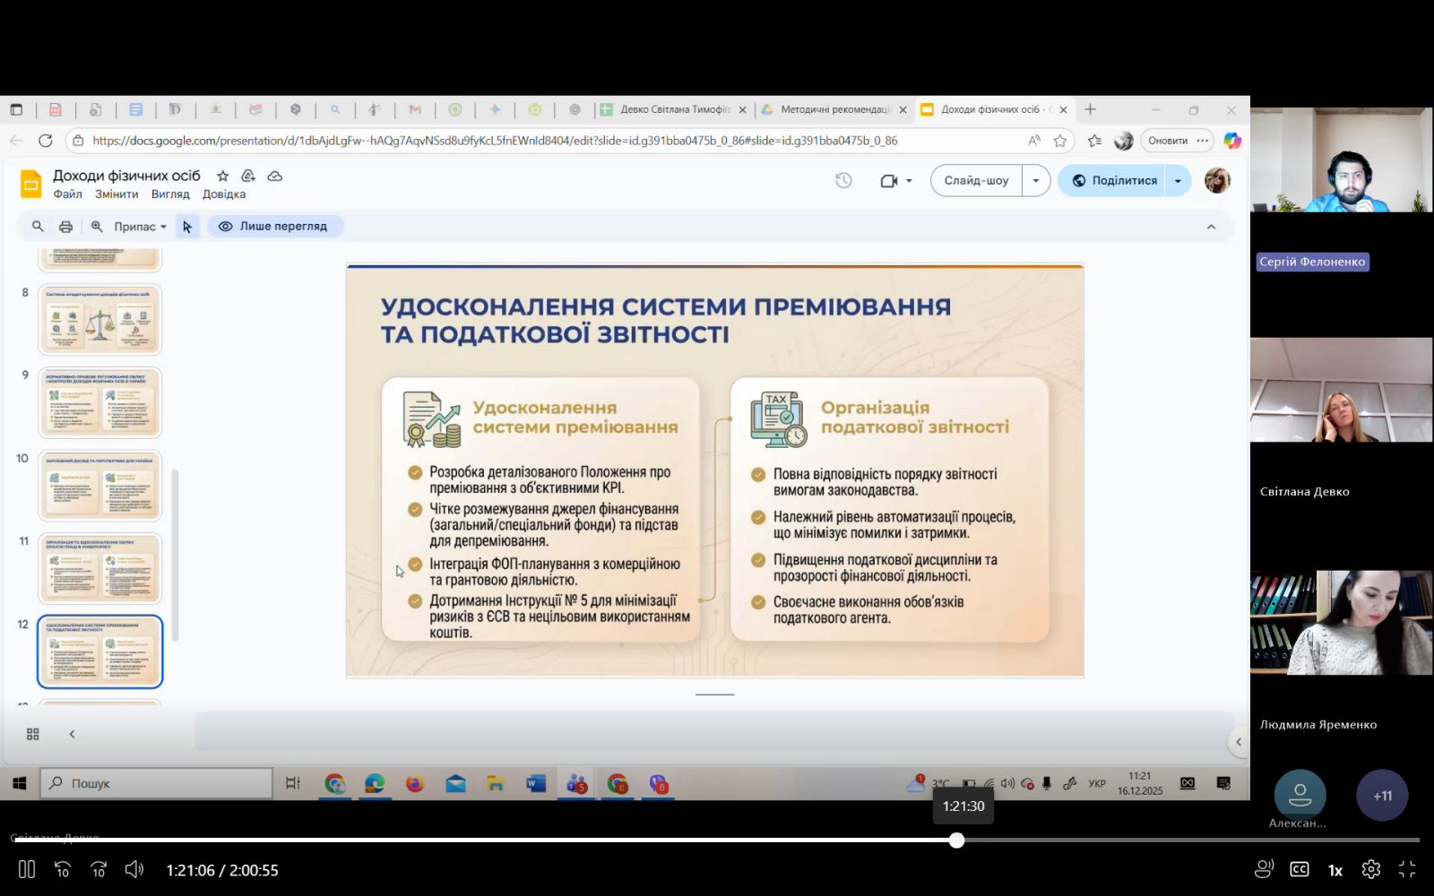Click the Слайд-шоу button
The image size is (1434, 896).
976,181
